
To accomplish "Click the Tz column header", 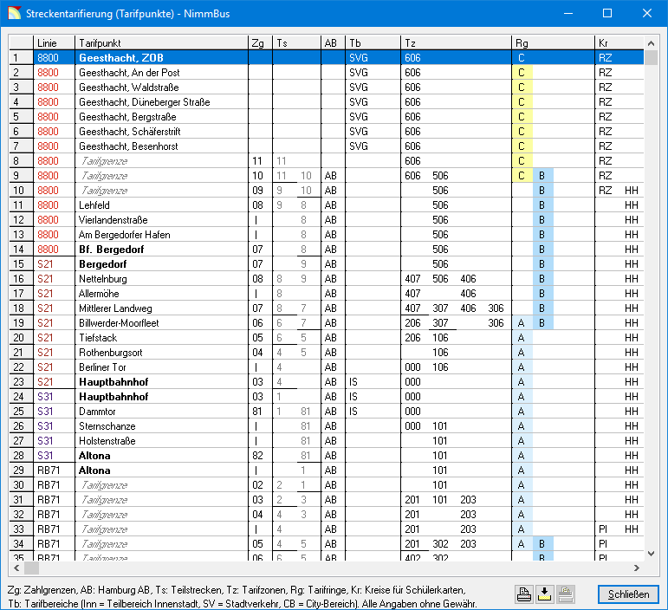I will (455, 42).
